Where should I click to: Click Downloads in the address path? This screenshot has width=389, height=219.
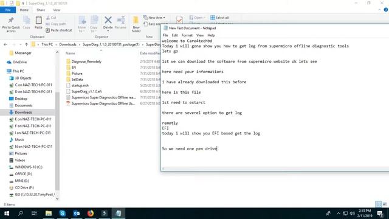point(67,44)
